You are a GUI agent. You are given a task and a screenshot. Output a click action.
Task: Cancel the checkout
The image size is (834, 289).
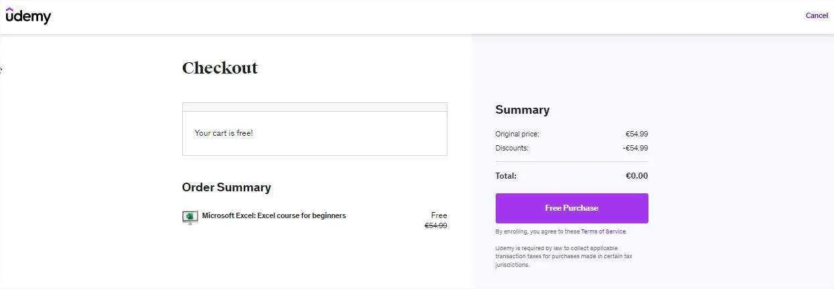click(817, 15)
